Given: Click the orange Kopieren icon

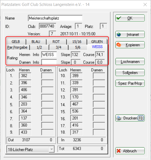Looking at the screenshot, I should (119, 45).
